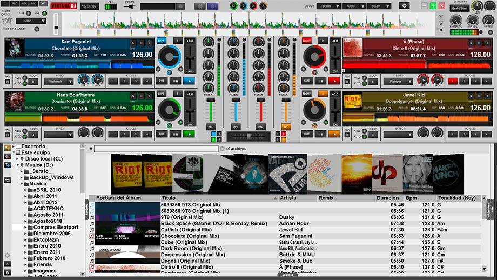The image size is (497, 280).
Task: Click the orange PFL button on the fourth mixer channel
Action: pyautogui.click(x=286, y=127)
